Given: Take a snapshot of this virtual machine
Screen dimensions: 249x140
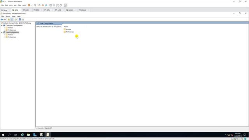Looking at the screenshot, I should pos(39,5).
